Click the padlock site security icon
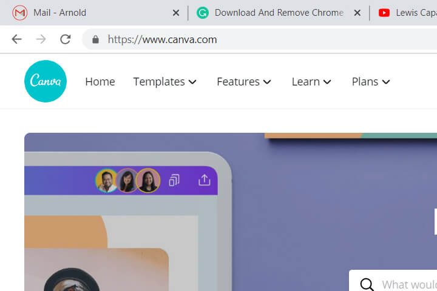The height and width of the screenshot is (291, 437). (x=95, y=39)
